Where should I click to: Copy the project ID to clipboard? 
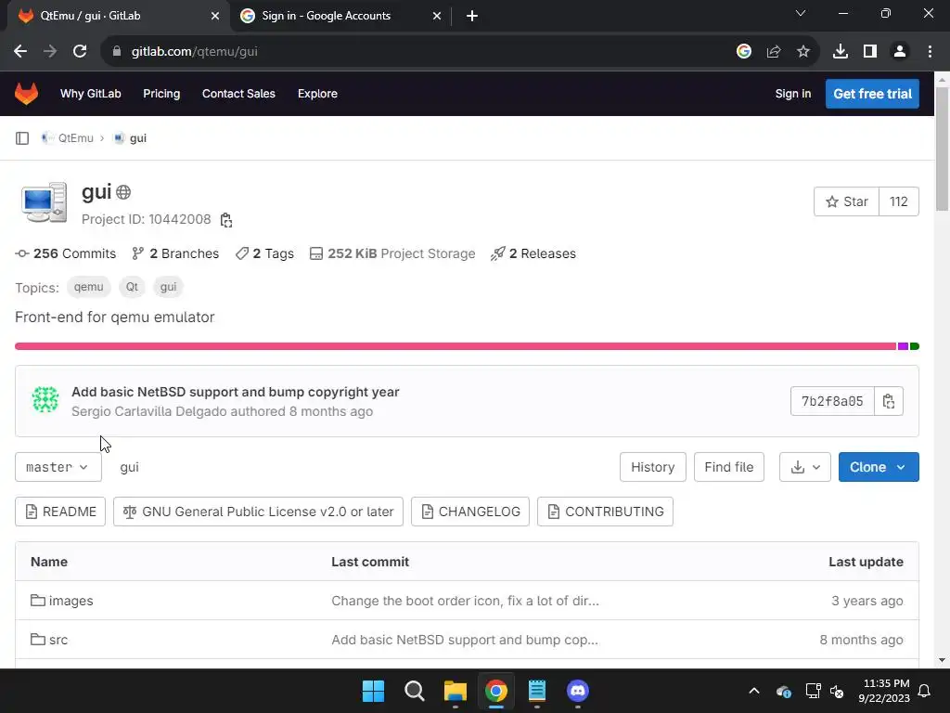[226, 219]
